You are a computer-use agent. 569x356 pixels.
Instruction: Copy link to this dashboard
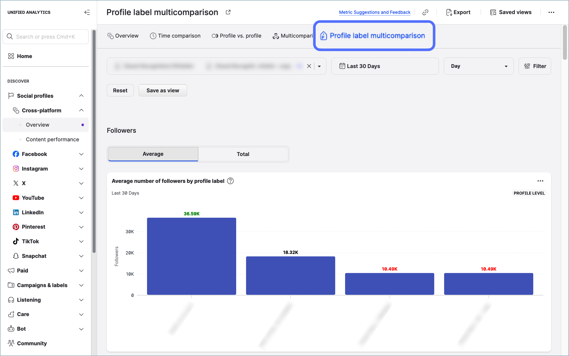[425, 12]
